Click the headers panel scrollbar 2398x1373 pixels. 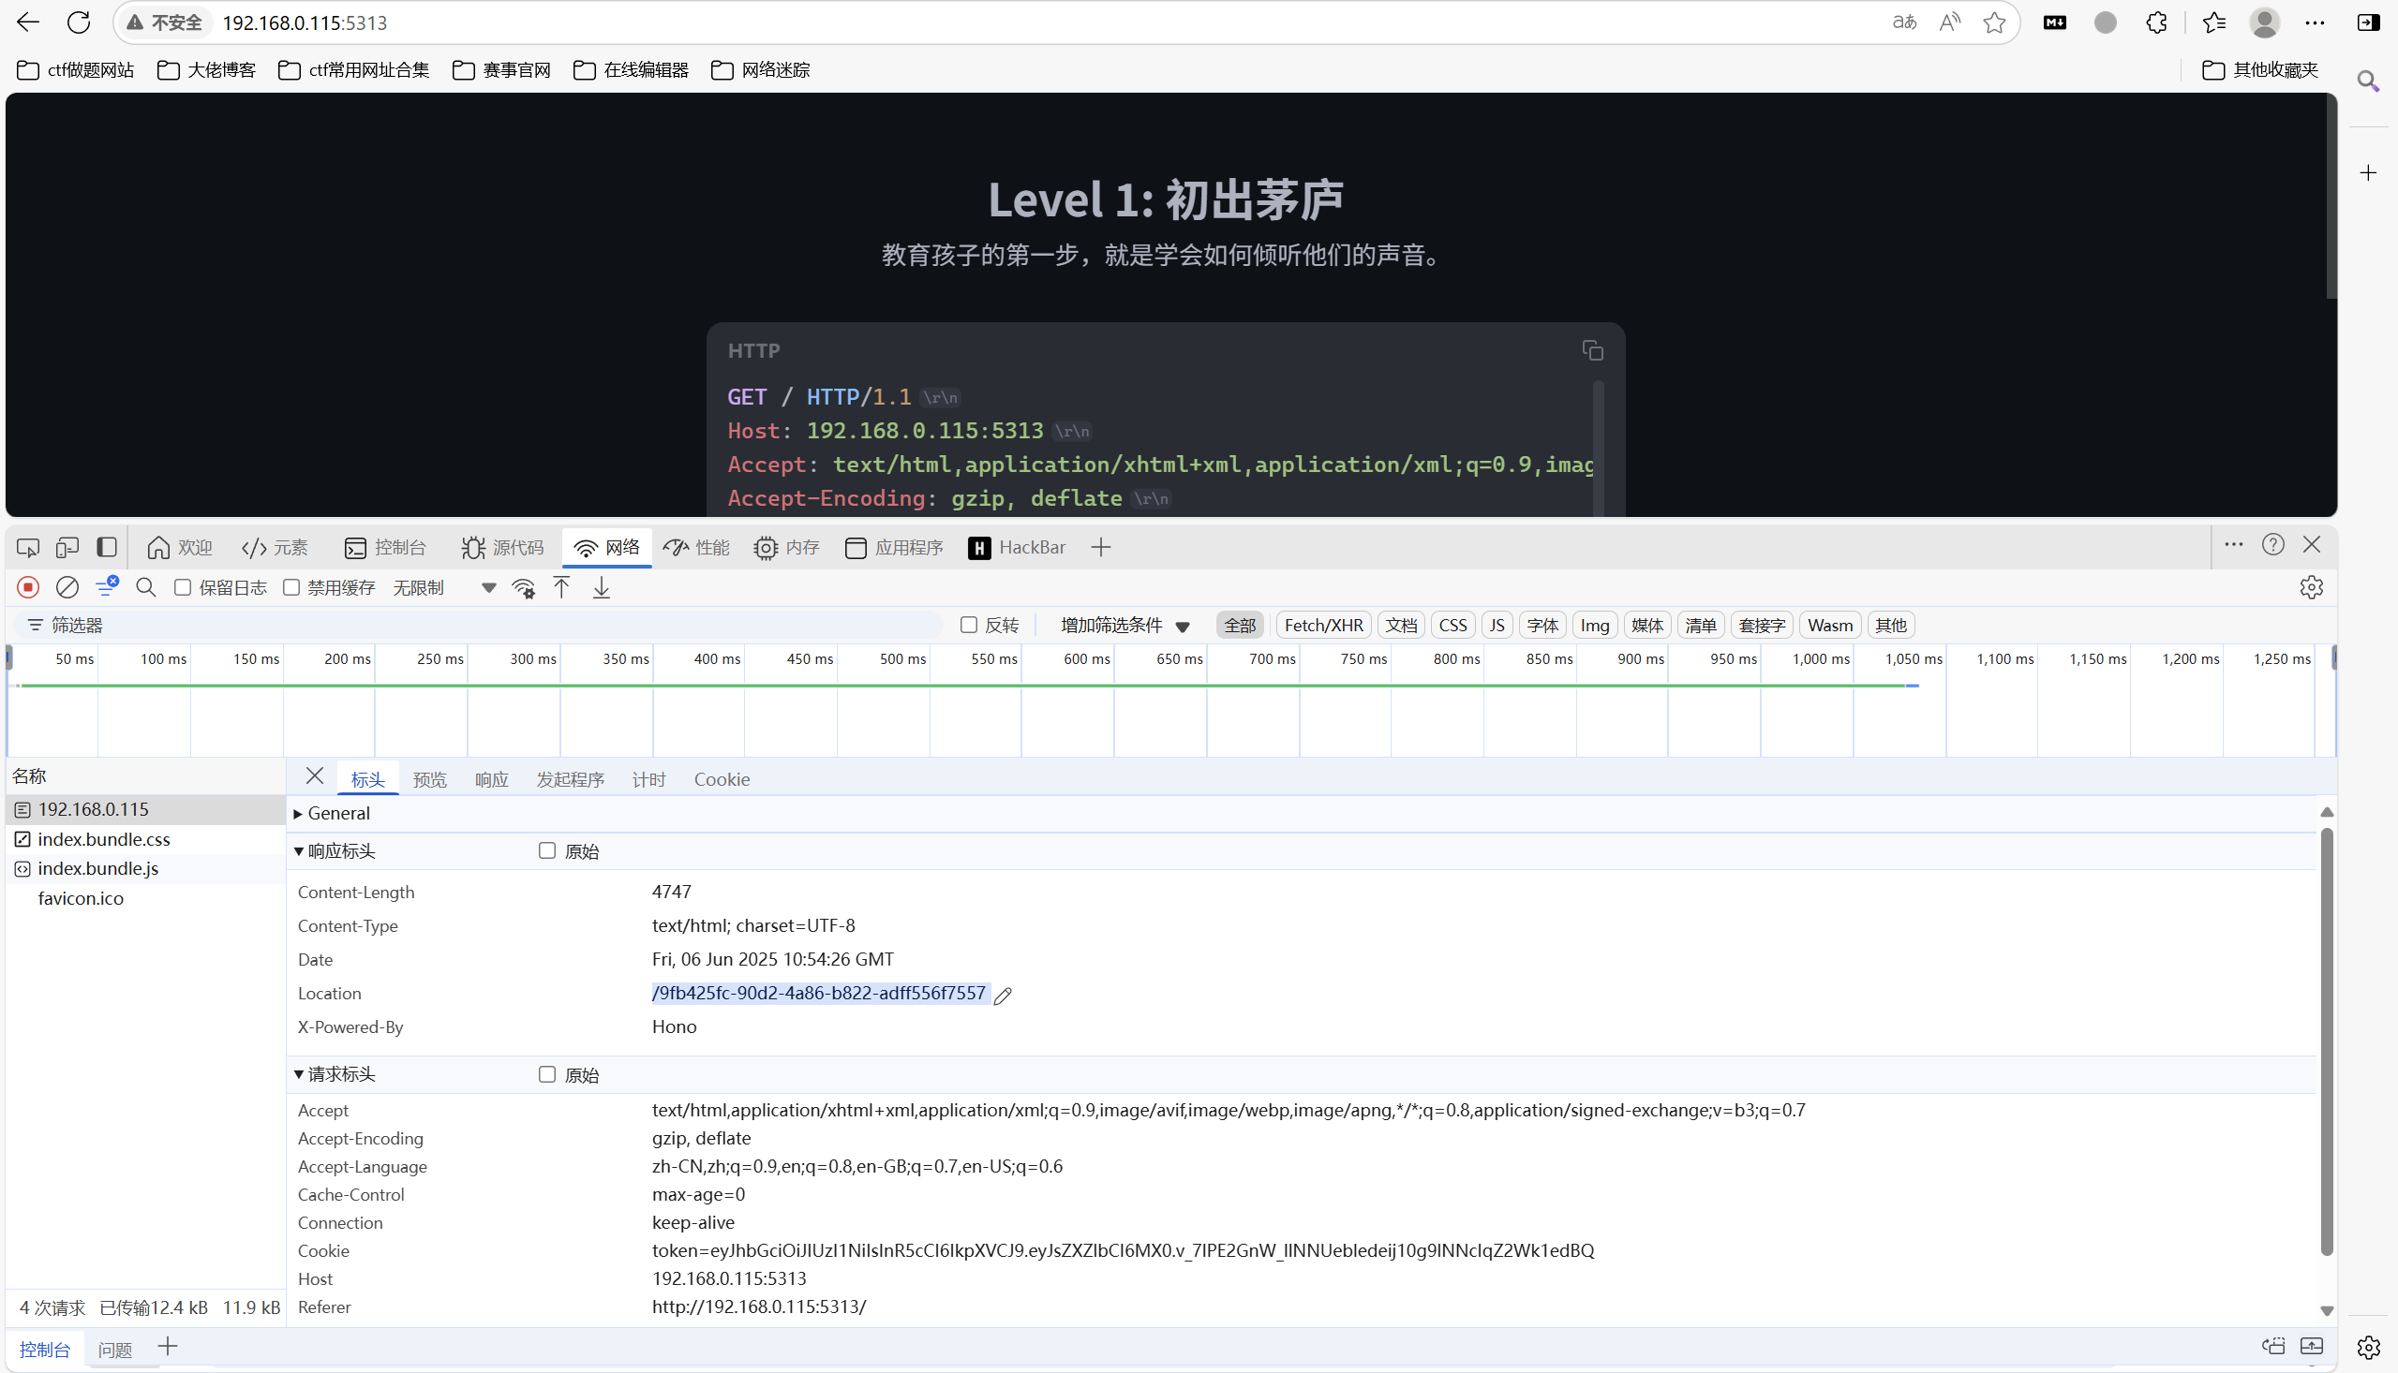(2326, 1041)
